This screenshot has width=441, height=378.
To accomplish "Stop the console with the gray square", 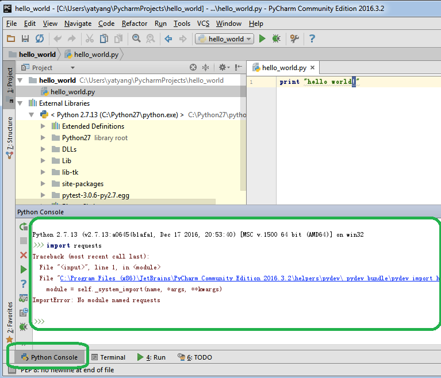I will pos(24,241).
